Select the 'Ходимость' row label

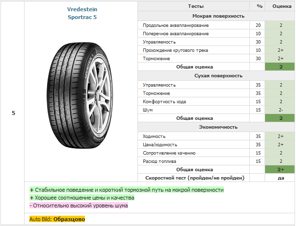pos(154,136)
